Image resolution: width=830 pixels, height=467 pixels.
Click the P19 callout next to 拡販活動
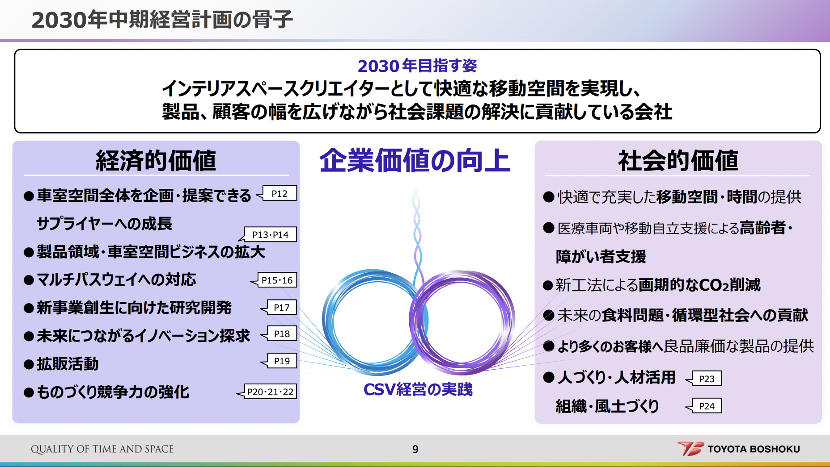tap(282, 361)
